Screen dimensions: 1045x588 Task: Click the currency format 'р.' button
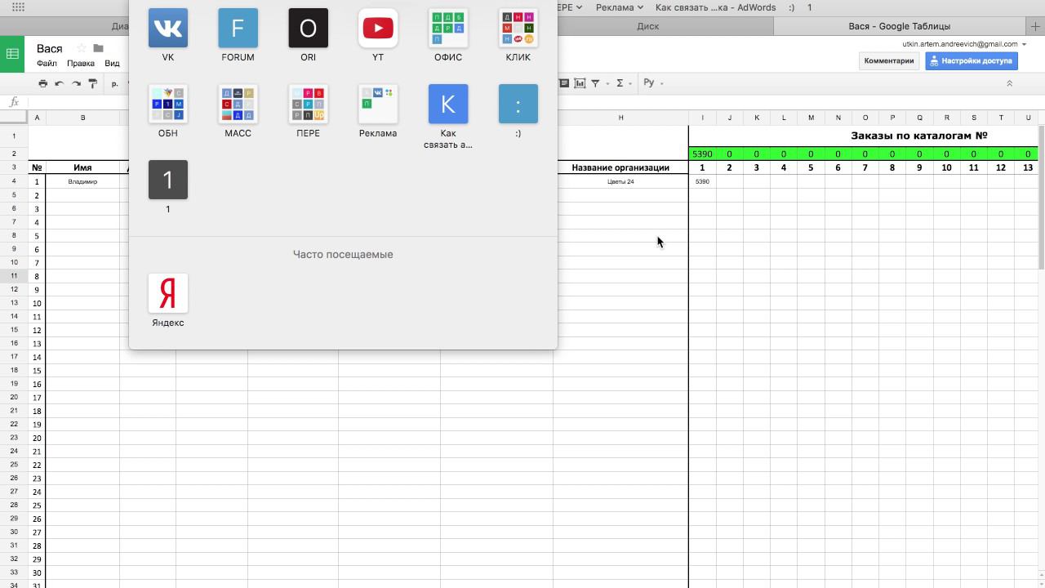114,83
